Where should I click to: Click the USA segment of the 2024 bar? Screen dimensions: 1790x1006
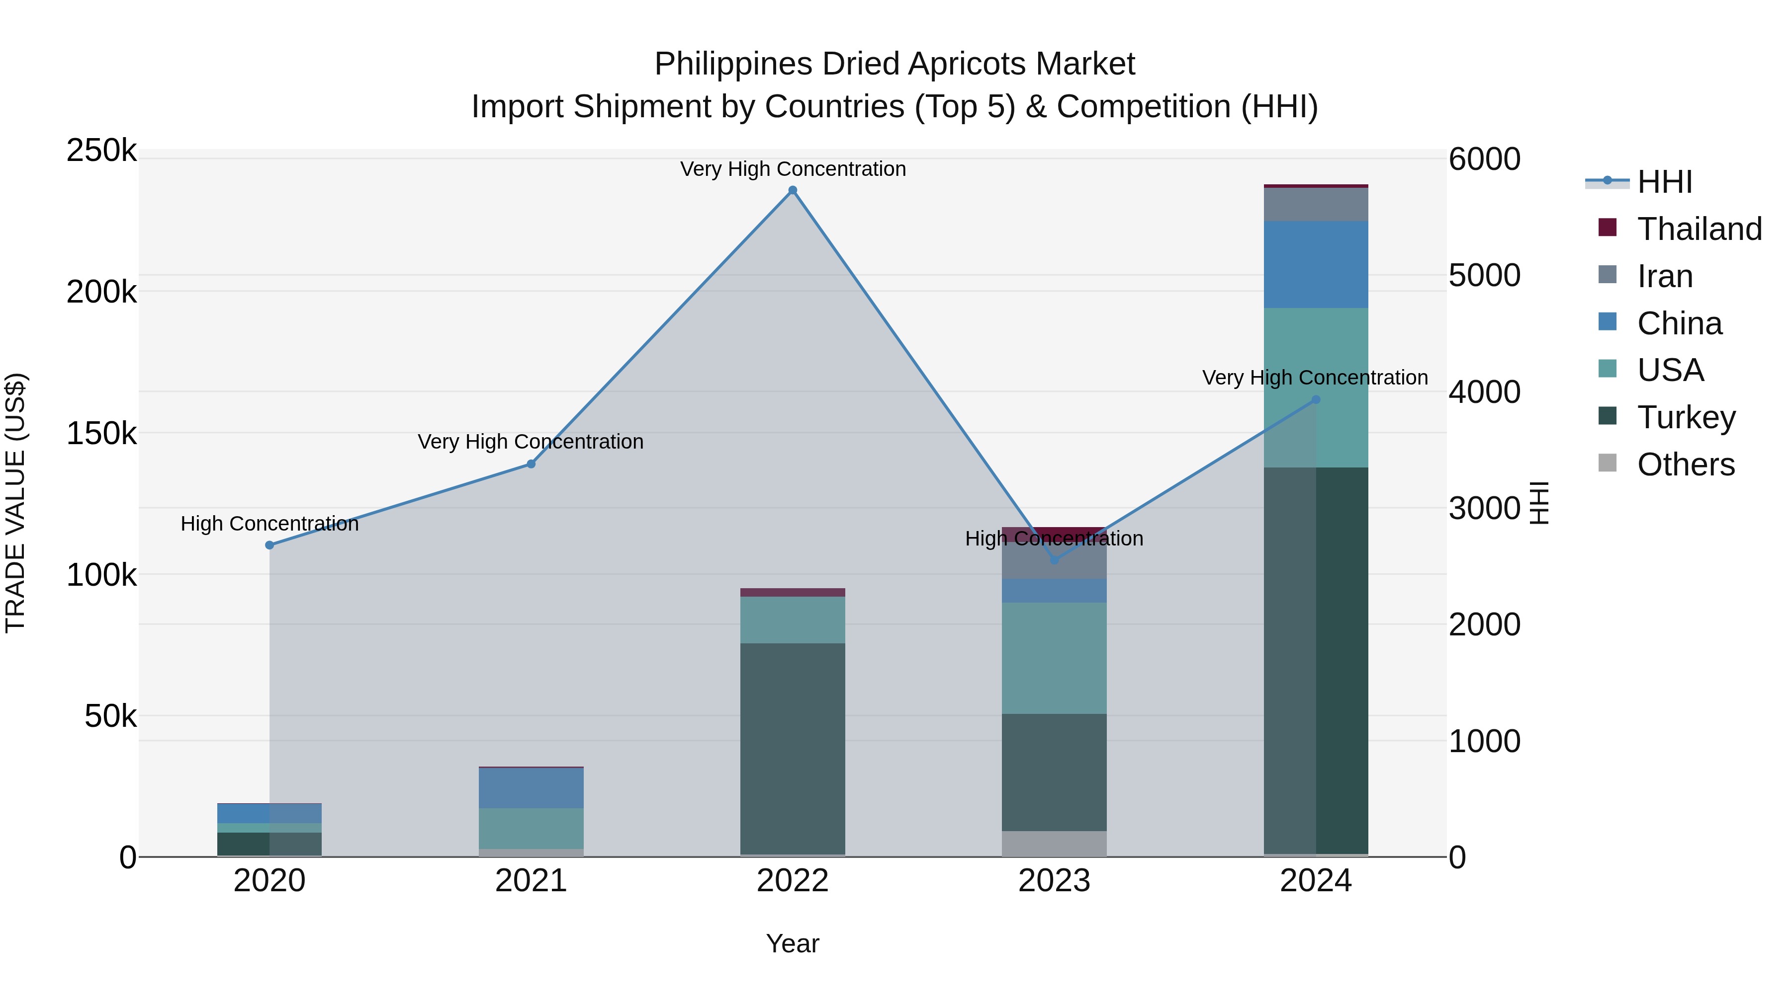1315,387
